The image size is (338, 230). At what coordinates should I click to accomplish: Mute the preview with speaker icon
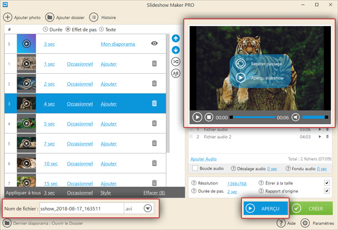coord(295,117)
